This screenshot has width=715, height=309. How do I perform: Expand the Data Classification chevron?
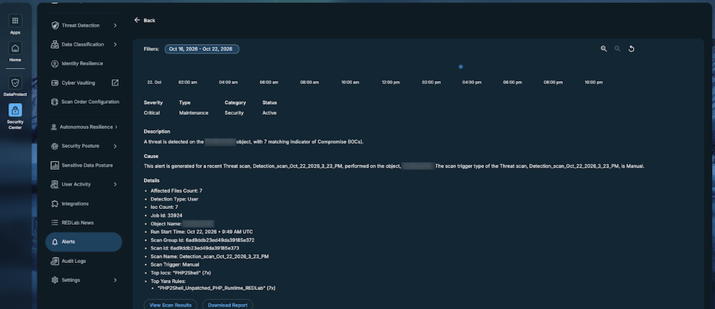[115, 44]
